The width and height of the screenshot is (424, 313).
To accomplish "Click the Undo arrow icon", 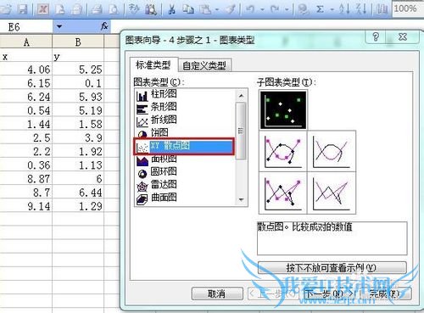I will click(x=250, y=9).
